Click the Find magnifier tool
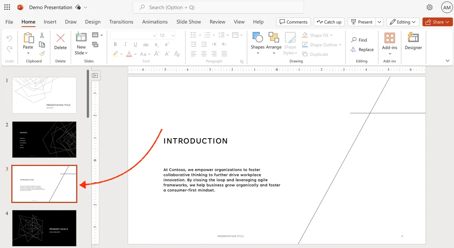This screenshot has height=248, width=454. point(359,40)
